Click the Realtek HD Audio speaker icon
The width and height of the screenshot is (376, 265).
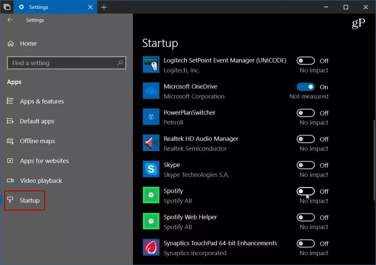(x=151, y=143)
